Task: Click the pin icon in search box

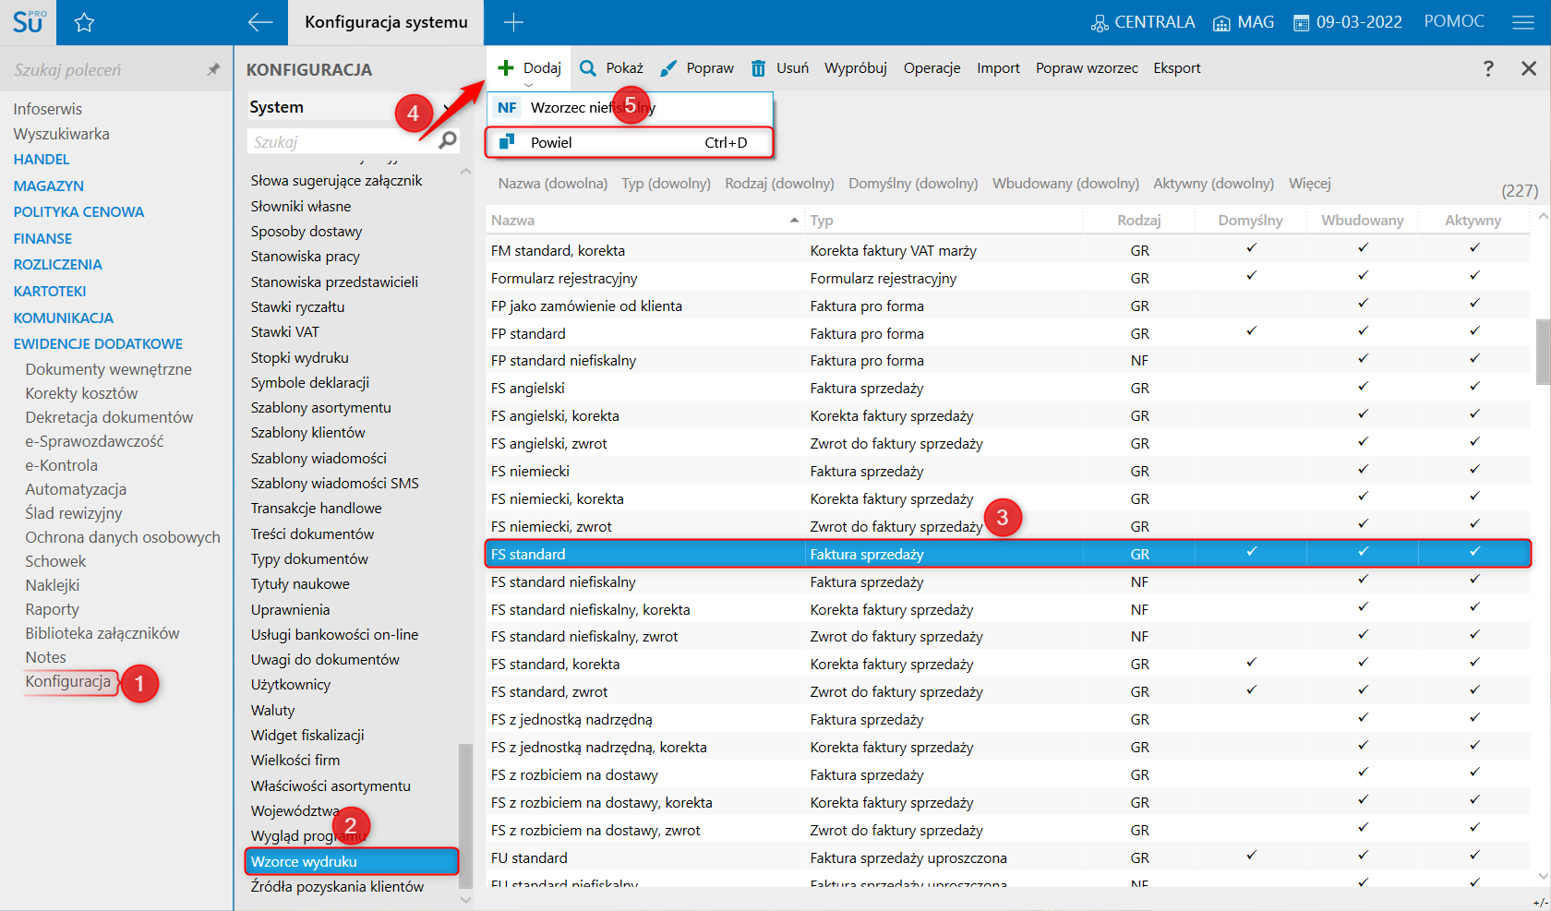Action: (x=213, y=69)
